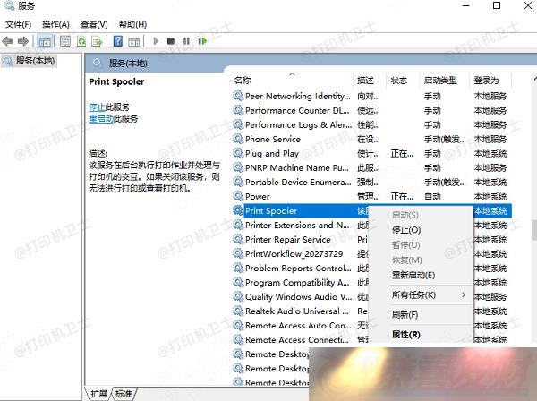Choose 停止(O) in the context menu

(x=406, y=230)
